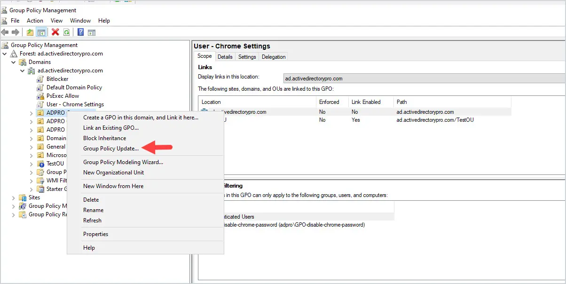Open the Action menu in menu bar
The image size is (566, 284).
(35, 21)
